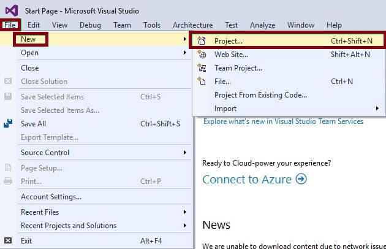This screenshot has width=386, height=249.
Task: Expand the Import submenu arrow
Action: pyautogui.click(x=377, y=109)
